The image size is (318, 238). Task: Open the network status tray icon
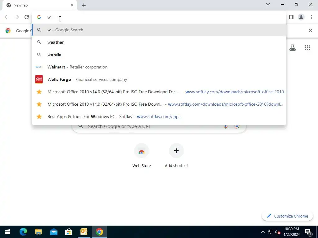pos(270,232)
